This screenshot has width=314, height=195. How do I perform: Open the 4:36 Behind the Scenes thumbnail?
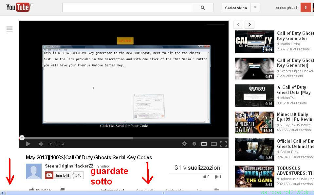click(255, 150)
